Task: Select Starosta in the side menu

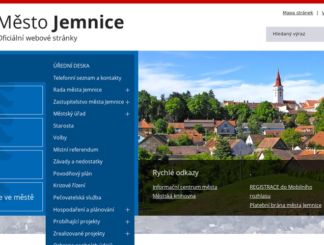Action: [63, 126]
